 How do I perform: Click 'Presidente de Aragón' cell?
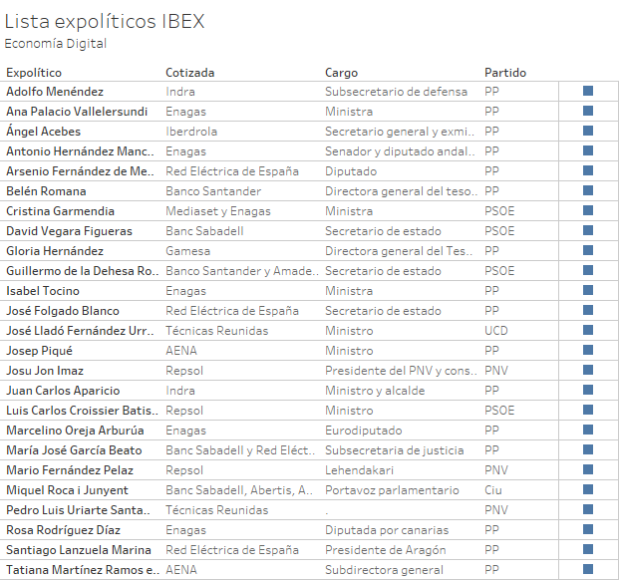[386, 550]
